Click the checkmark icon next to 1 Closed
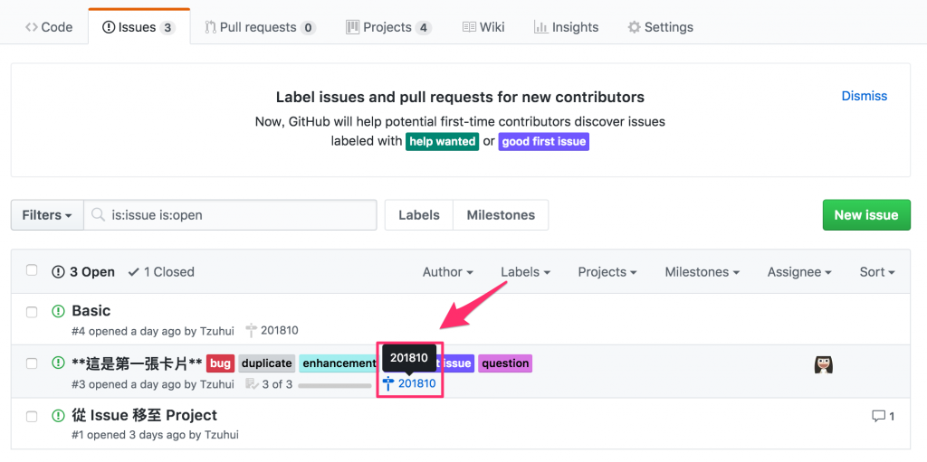Image resolution: width=927 pixels, height=462 pixels. pyautogui.click(x=134, y=271)
